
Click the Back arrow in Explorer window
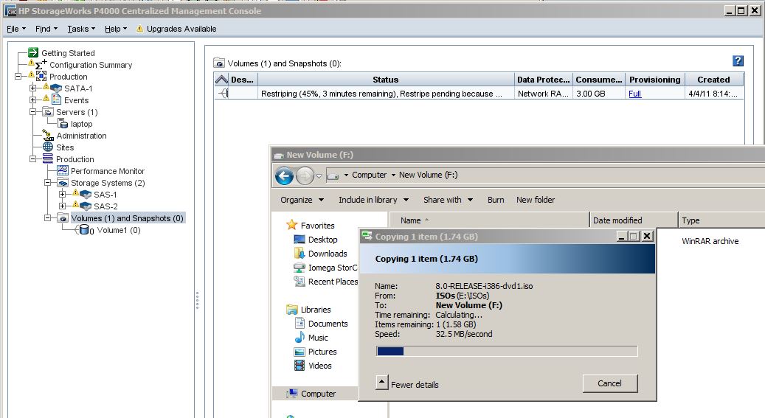pyautogui.click(x=285, y=175)
